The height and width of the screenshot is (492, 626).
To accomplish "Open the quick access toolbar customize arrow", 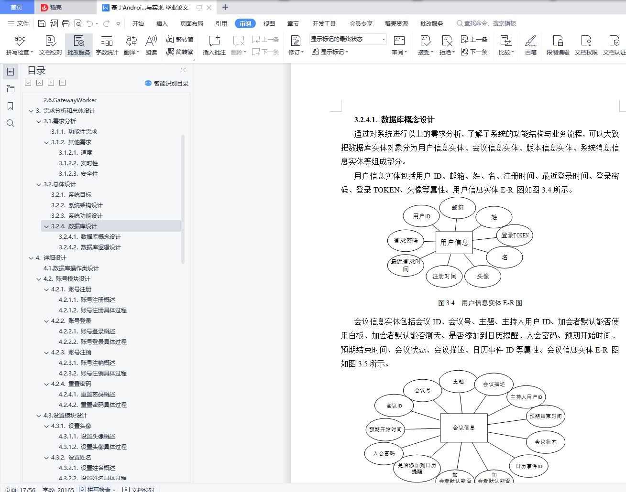I will 118,23.
